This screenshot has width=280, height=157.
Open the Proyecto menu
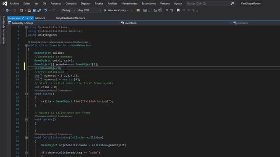(x=56, y=3)
